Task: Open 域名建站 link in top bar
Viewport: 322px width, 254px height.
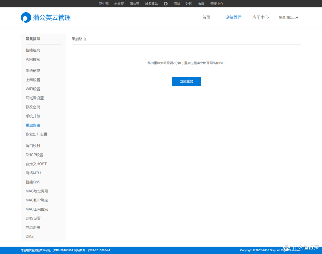Action: pos(151,4)
